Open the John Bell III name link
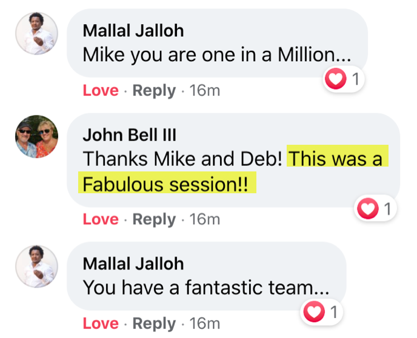The width and height of the screenshot is (417, 338). coord(129,134)
